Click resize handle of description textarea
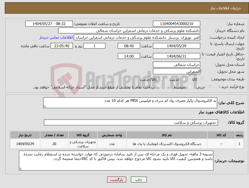This screenshot has width=249, height=188. [x=45, y=107]
